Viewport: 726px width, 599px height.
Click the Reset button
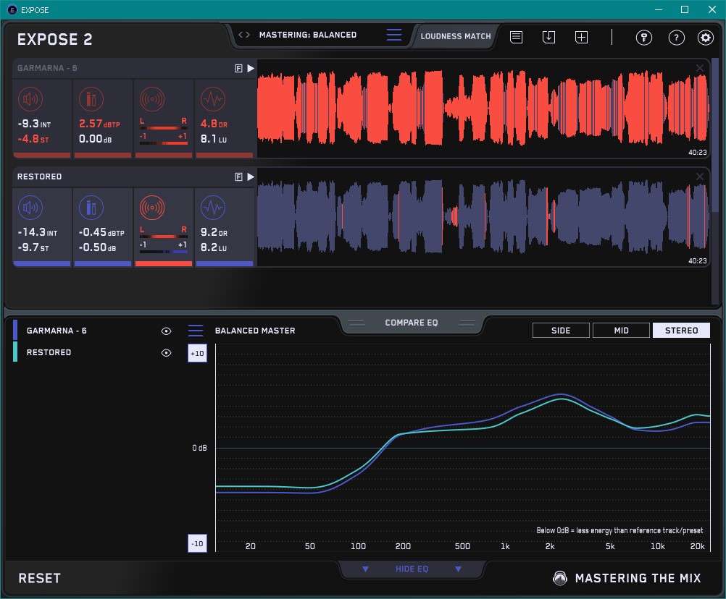pyautogui.click(x=39, y=578)
